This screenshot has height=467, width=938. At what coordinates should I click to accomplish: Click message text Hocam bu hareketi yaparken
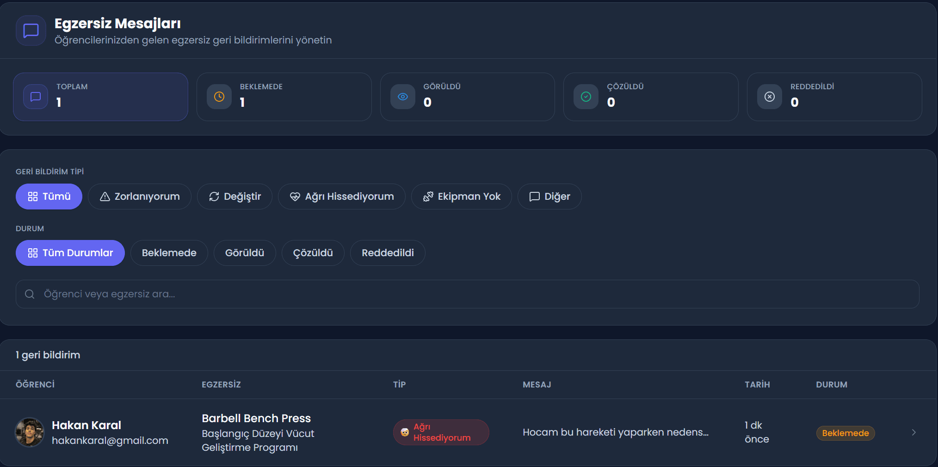(x=615, y=432)
